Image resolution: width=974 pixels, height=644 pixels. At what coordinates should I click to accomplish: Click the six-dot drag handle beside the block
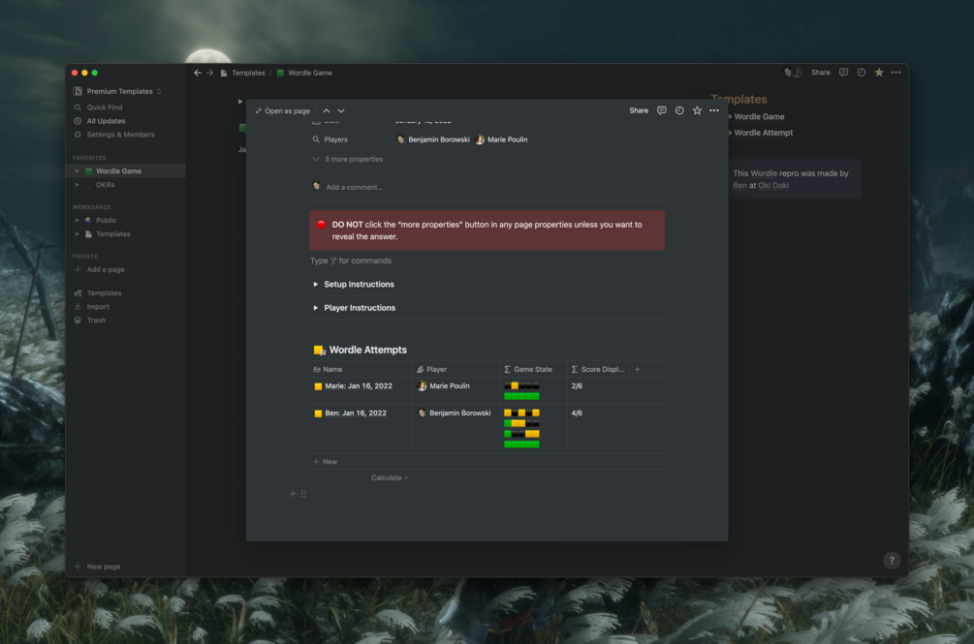click(303, 494)
